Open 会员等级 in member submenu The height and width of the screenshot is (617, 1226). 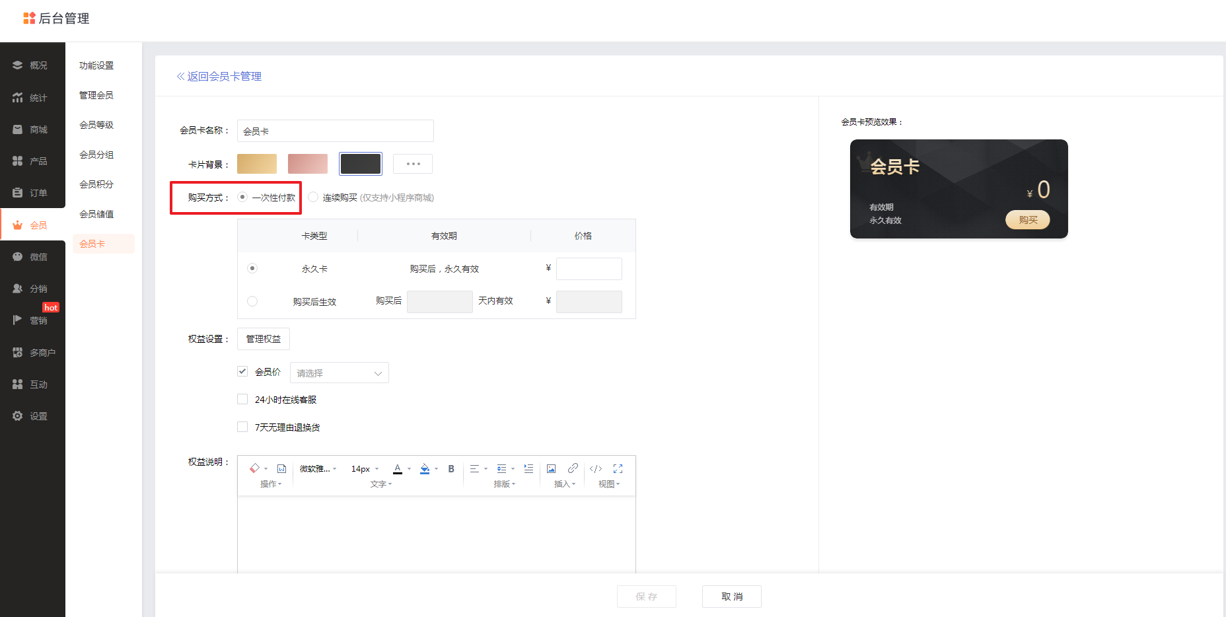tap(96, 125)
